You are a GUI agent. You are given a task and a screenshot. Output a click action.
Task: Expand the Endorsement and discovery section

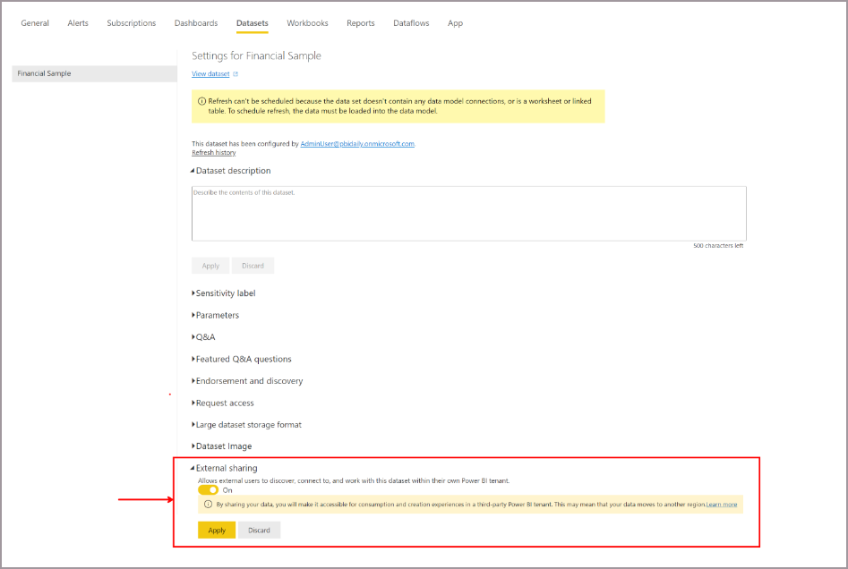coord(247,381)
